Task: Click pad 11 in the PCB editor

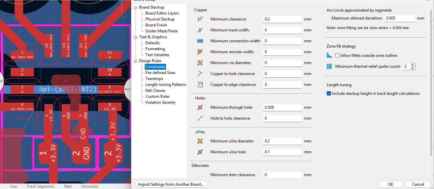Action: click(110, 55)
